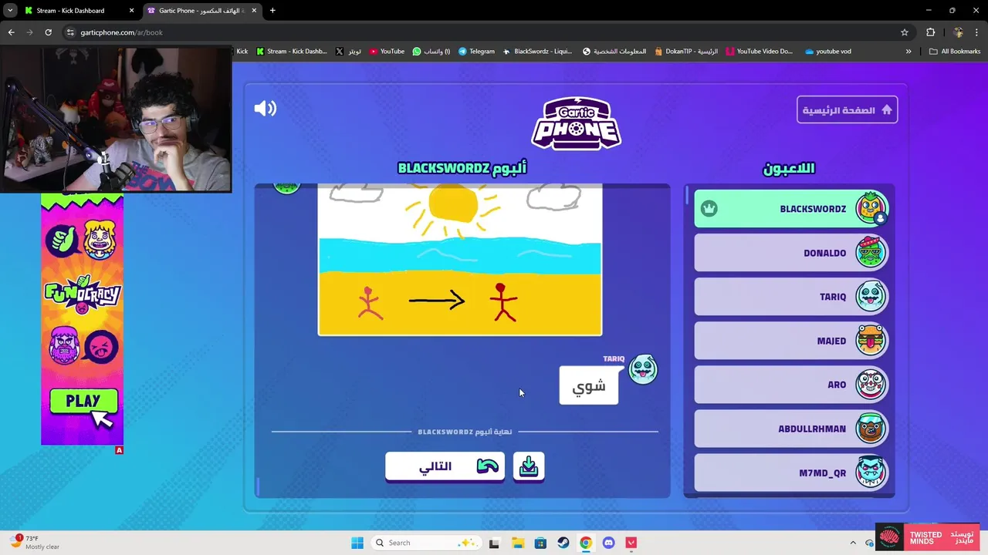Image resolution: width=988 pixels, height=555 pixels.
Task: Open the beach drawing image
Action: [x=460, y=260]
